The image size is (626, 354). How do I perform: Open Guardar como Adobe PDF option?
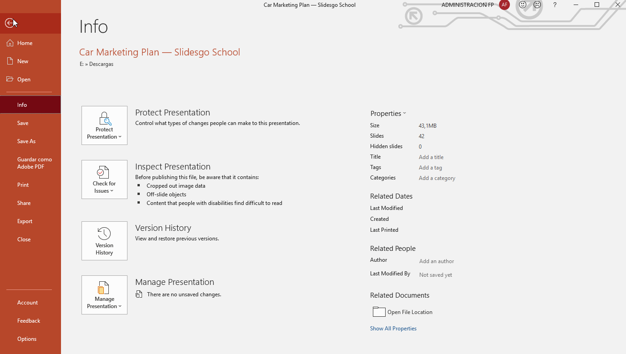click(35, 163)
